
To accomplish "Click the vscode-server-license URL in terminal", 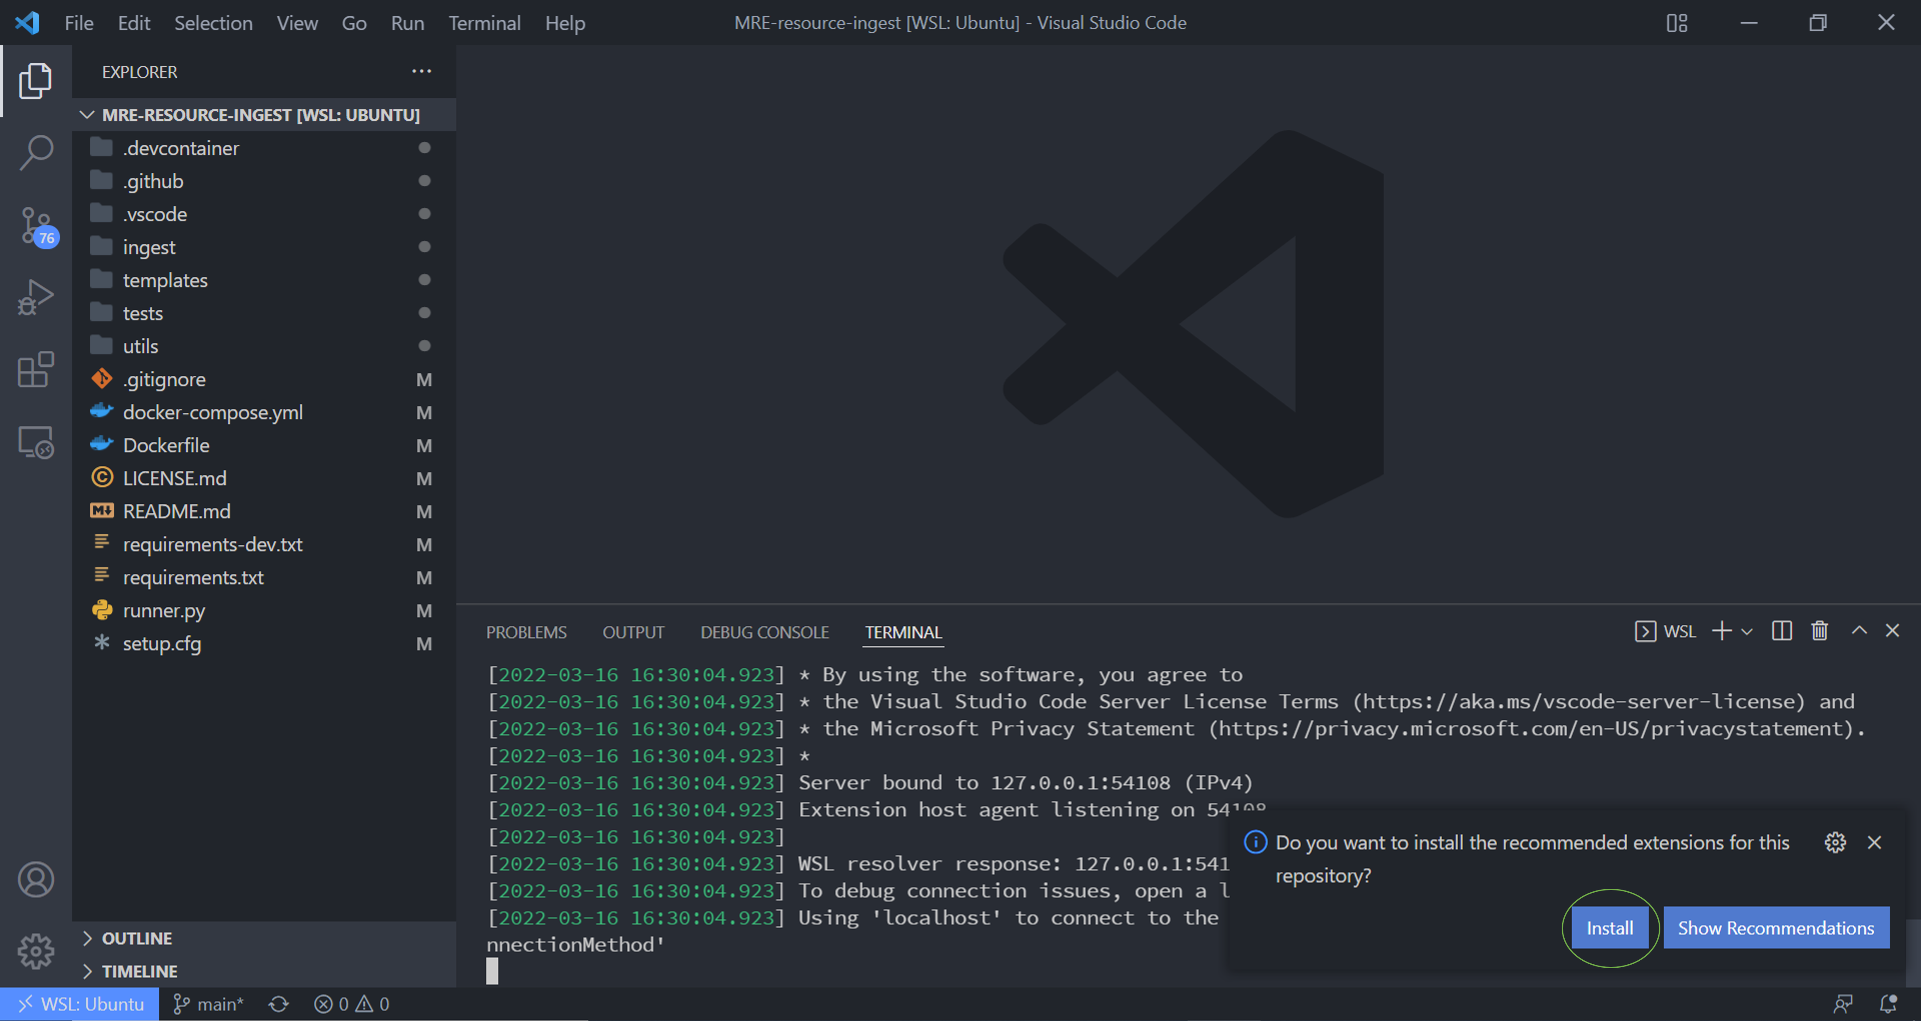I will [1580, 702].
